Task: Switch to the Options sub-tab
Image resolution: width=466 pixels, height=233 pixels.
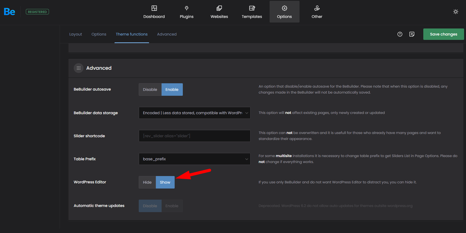Action: pos(99,34)
